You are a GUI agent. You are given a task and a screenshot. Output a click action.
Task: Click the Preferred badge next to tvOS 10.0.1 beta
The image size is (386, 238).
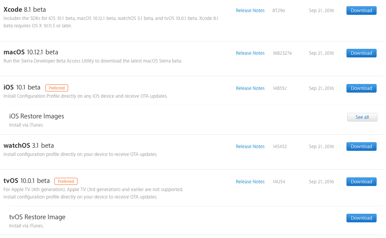66,181
